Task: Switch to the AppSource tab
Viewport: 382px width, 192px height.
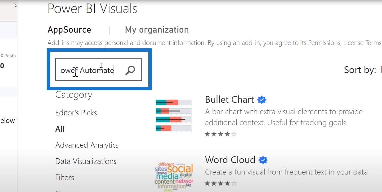Action: pos(69,30)
